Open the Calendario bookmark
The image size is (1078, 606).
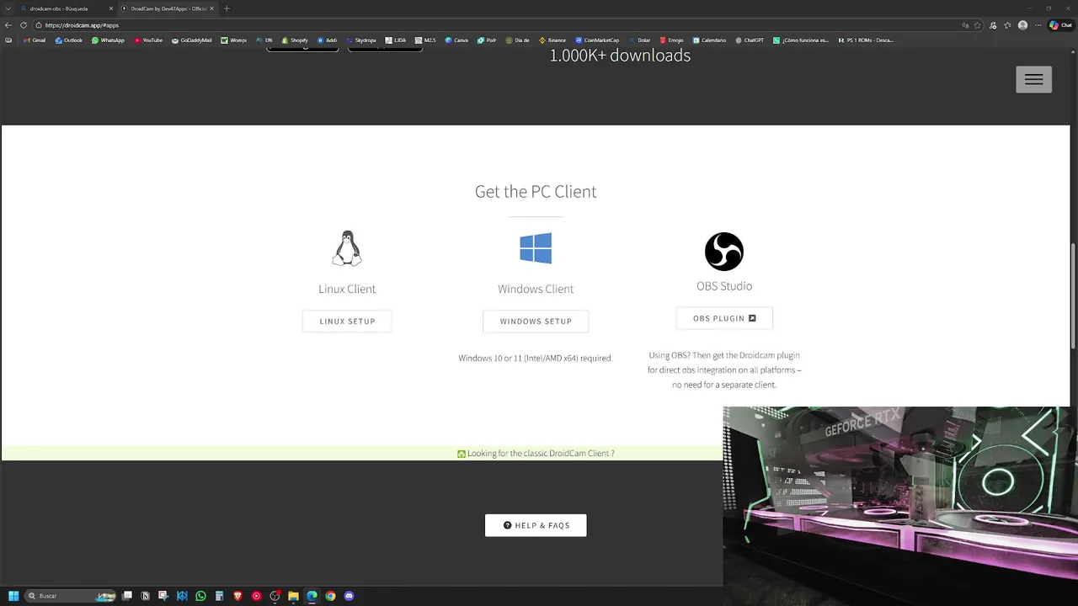coord(709,40)
